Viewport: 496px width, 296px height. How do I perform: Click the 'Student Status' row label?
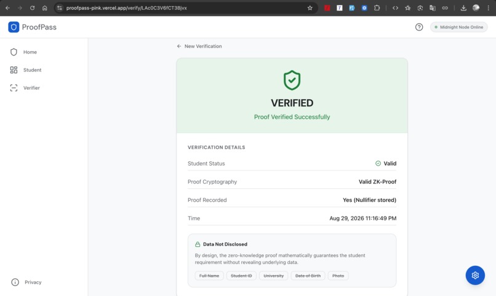(206, 164)
